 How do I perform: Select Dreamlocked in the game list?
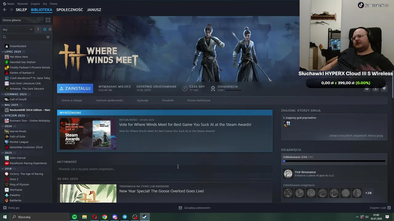pyautogui.click(x=18, y=46)
